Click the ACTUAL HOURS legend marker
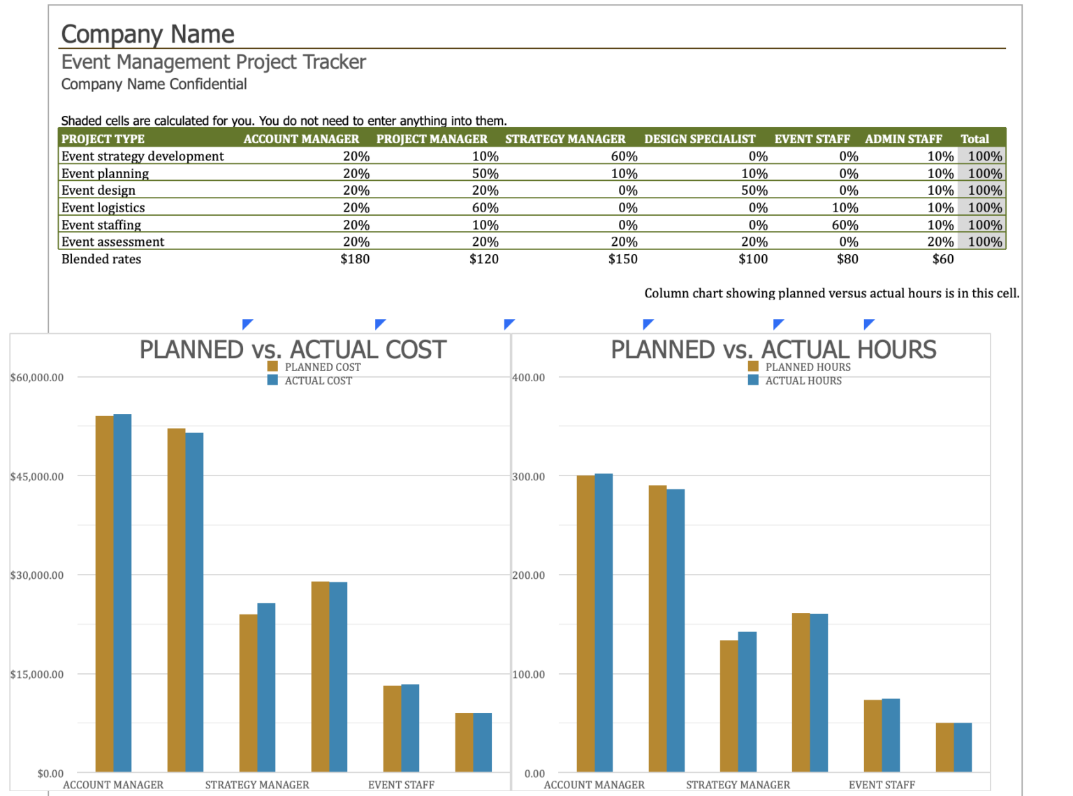Image resolution: width=1073 pixels, height=796 pixels. (x=753, y=381)
